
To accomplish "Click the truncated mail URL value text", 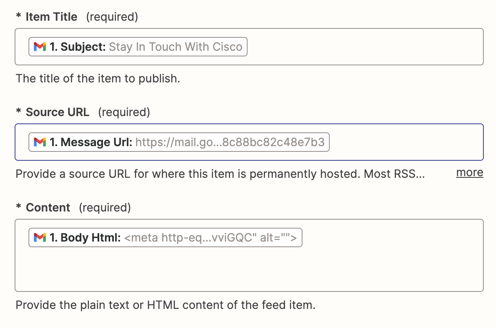I will coord(230,142).
